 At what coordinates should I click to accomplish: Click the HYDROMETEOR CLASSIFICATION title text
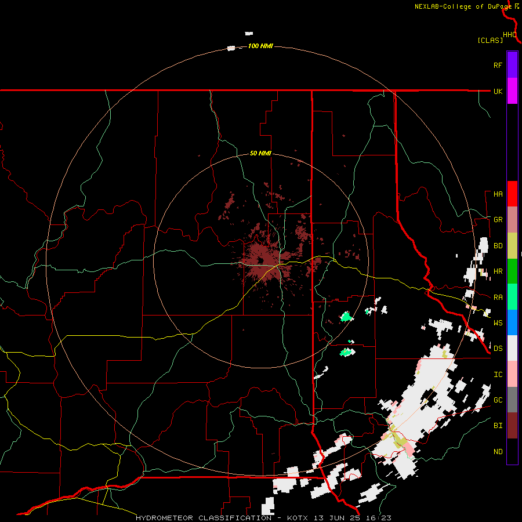tap(204, 518)
